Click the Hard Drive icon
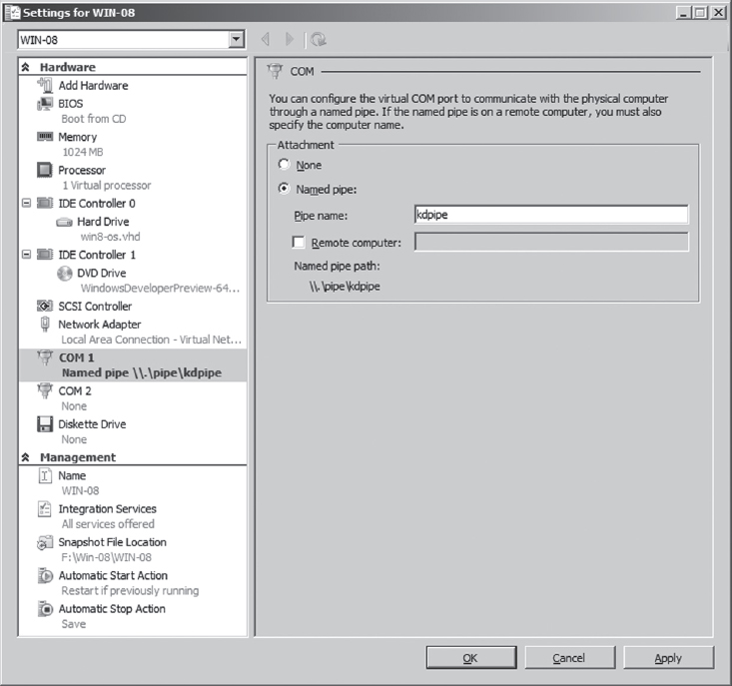This screenshot has width=732, height=686. tap(64, 222)
